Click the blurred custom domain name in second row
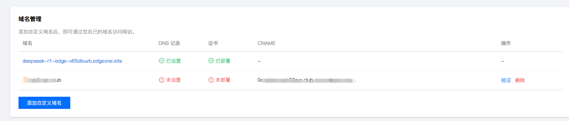Screen dimensions: 569x121 pos(42,80)
